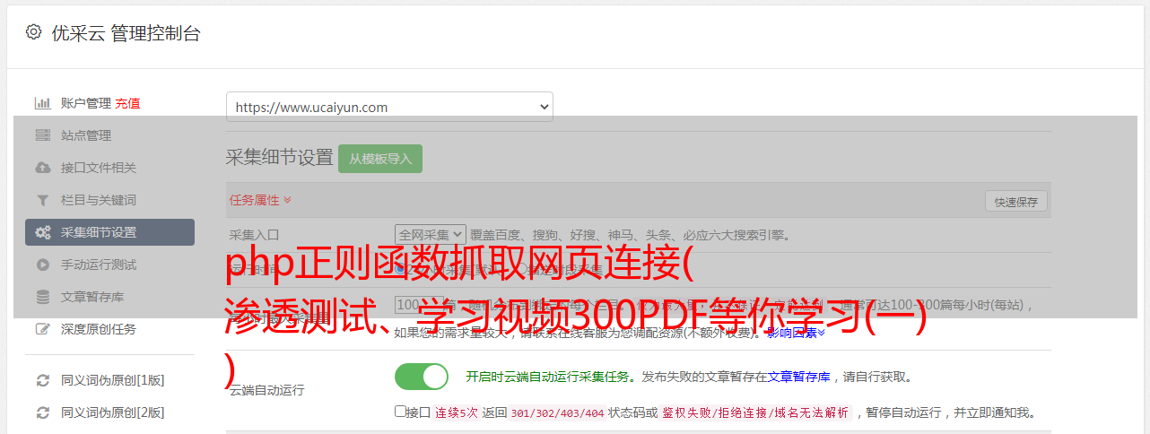Screen dimensions: 1150x434
Task: Click the gears icon for 采集细节设置
Action: (42, 232)
